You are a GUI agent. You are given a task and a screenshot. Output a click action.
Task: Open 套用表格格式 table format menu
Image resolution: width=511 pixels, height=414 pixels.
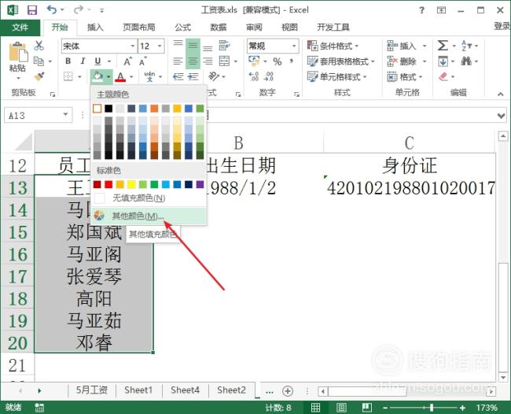tap(341, 61)
